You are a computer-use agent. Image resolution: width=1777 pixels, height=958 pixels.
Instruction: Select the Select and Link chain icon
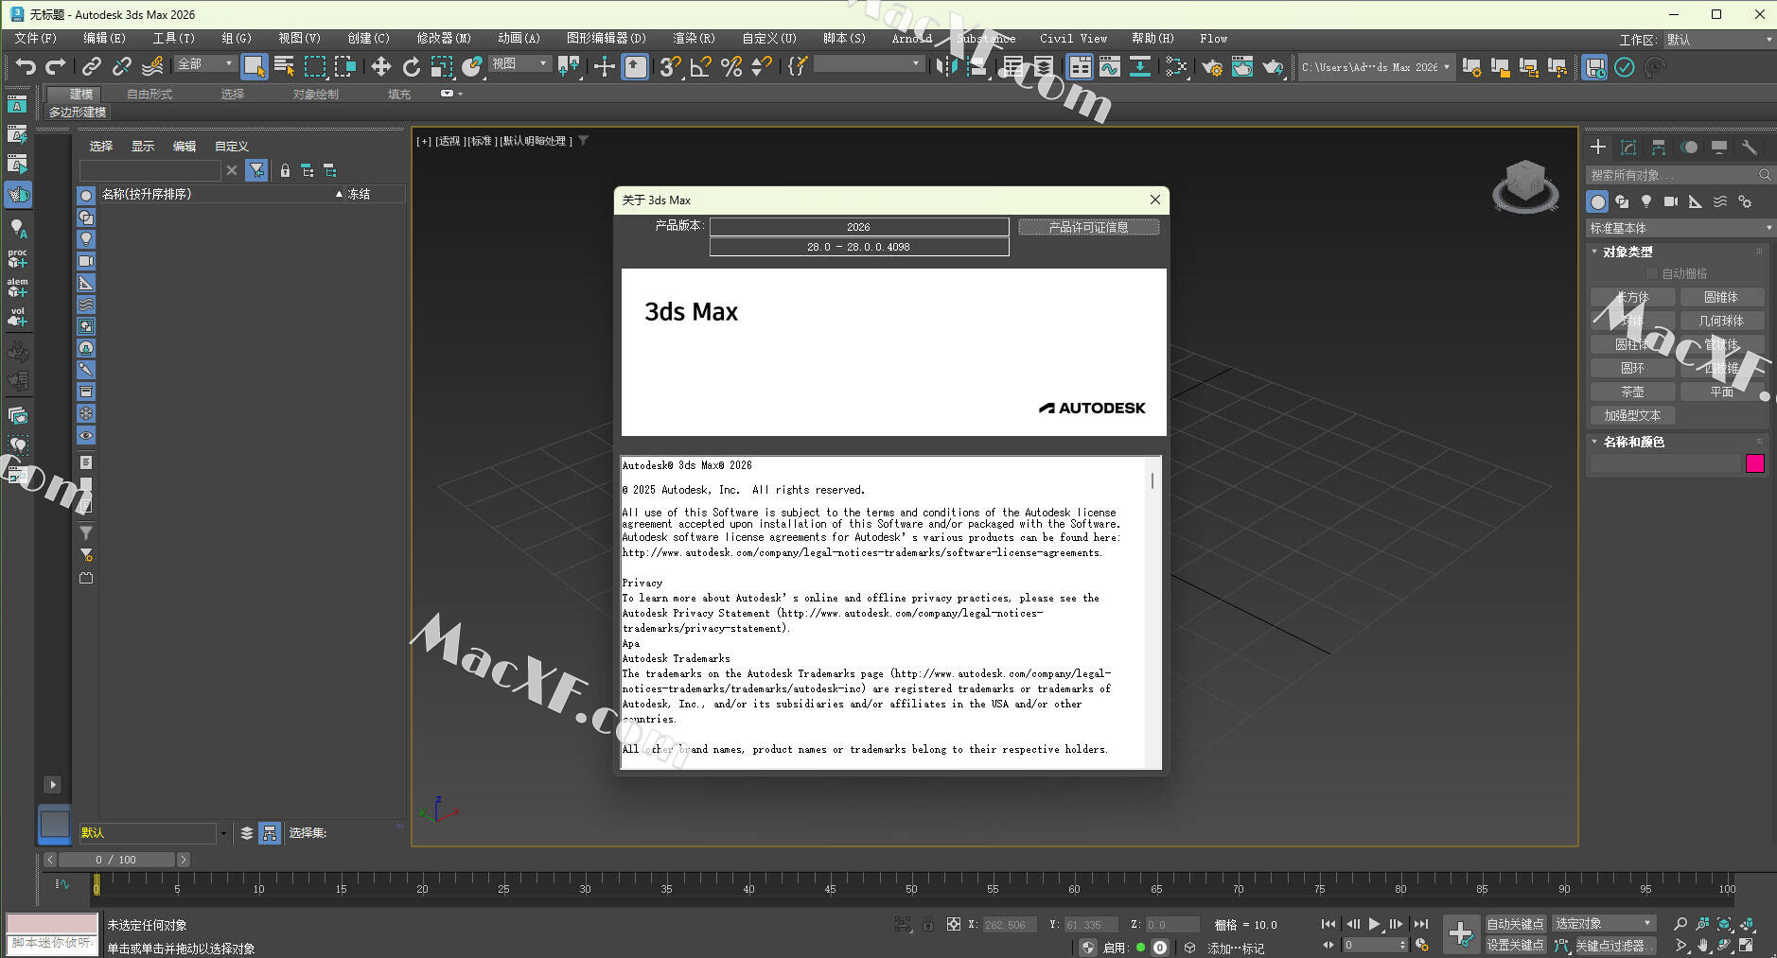pyautogui.click(x=91, y=66)
